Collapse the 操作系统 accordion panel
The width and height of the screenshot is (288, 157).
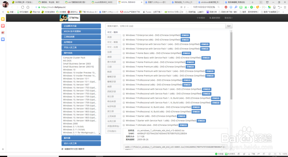[81, 53]
